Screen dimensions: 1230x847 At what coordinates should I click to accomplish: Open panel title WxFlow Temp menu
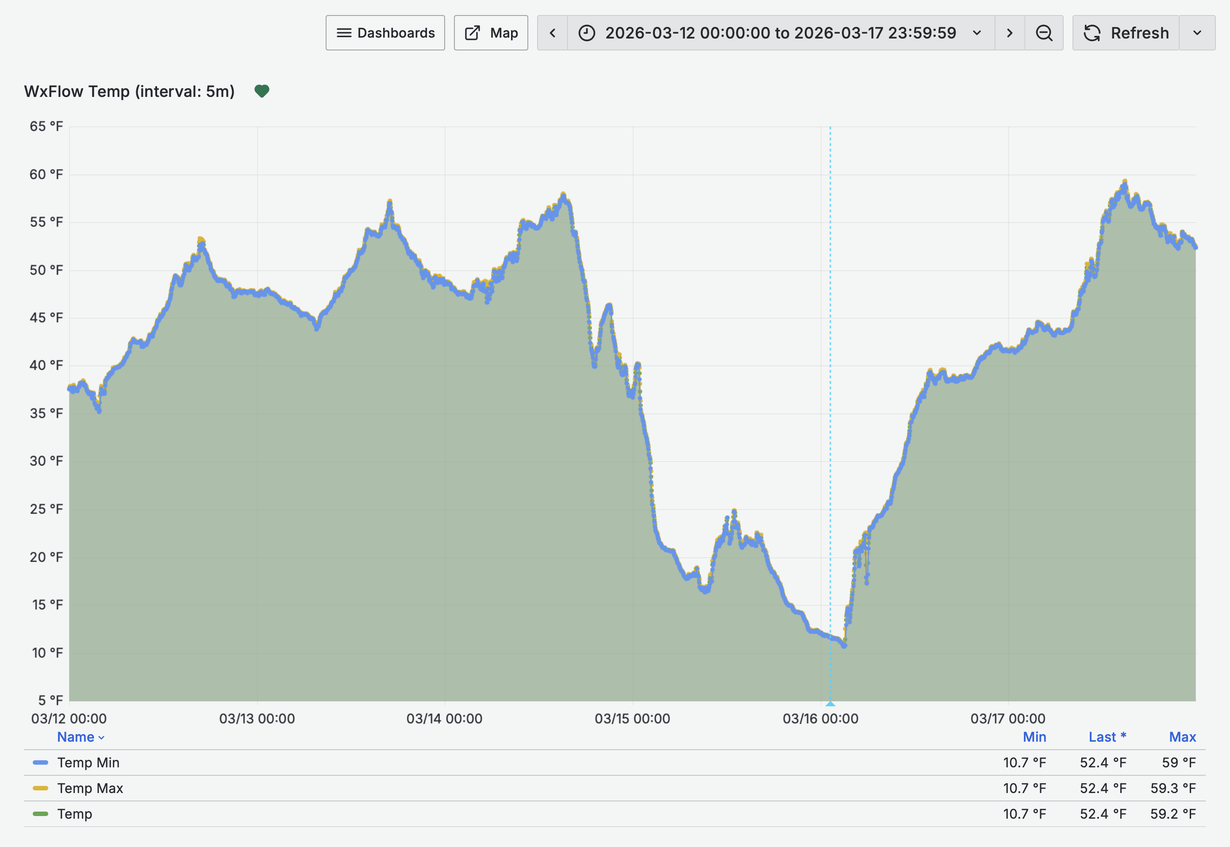[x=129, y=91]
